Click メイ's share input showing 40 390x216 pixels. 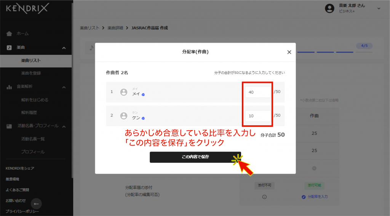pos(258,92)
